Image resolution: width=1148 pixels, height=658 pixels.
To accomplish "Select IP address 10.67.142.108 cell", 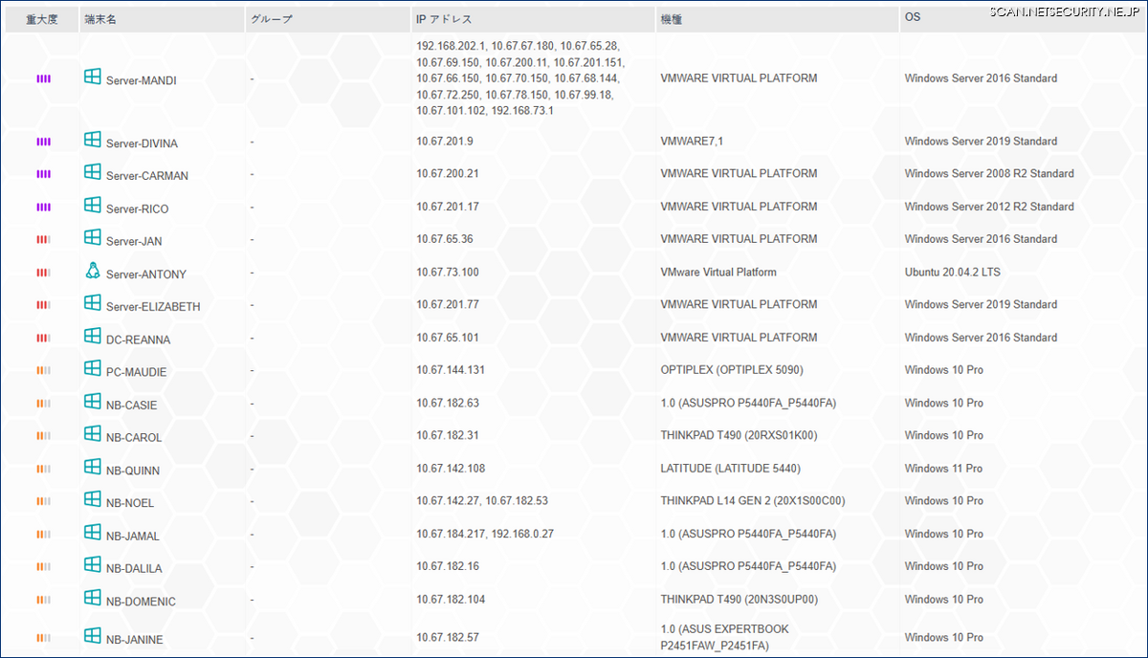I will tap(451, 469).
